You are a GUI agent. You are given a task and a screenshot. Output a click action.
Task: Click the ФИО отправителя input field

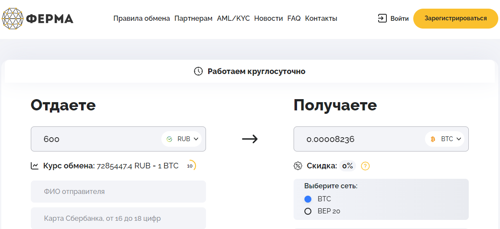click(118, 192)
